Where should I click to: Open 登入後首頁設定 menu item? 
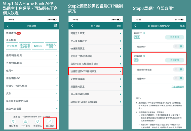tap(96, 41)
